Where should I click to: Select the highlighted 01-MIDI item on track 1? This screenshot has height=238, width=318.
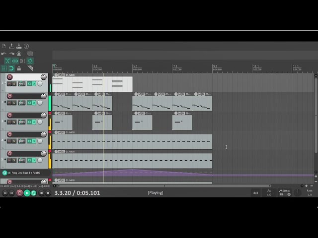(x=92, y=84)
